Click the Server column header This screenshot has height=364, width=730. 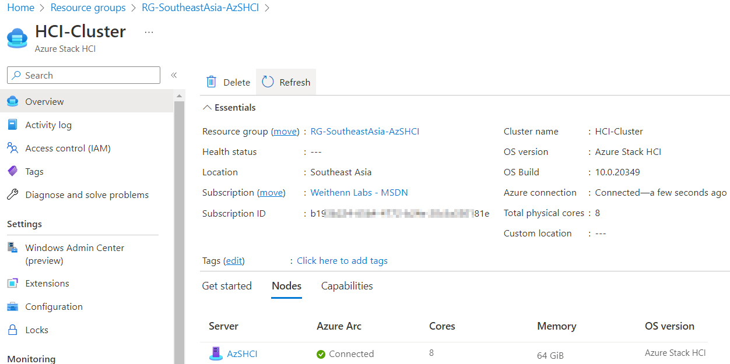point(224,326)
